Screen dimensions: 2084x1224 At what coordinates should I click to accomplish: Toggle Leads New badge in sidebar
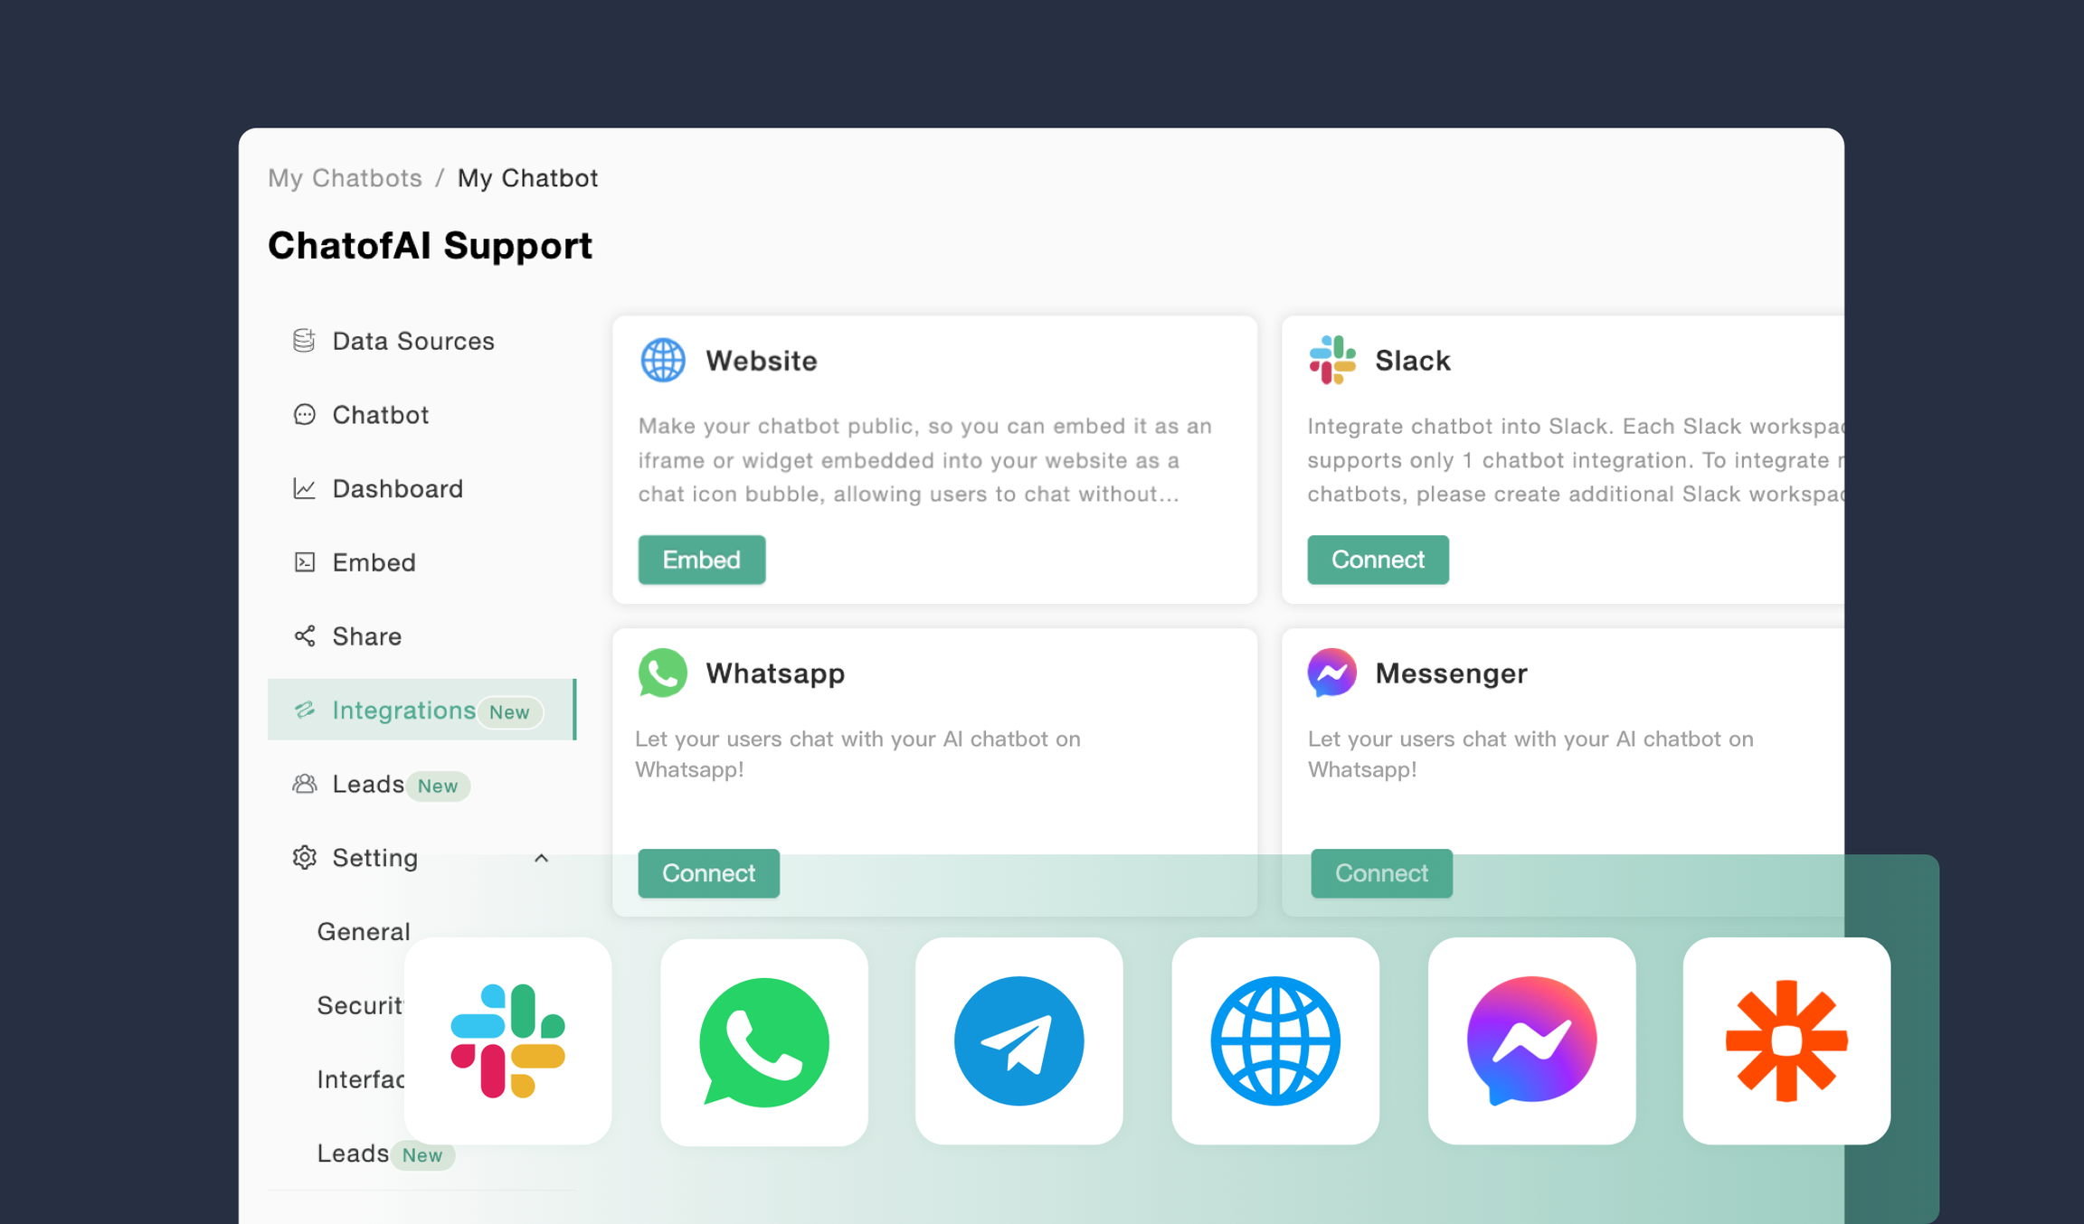coord(437,783)
